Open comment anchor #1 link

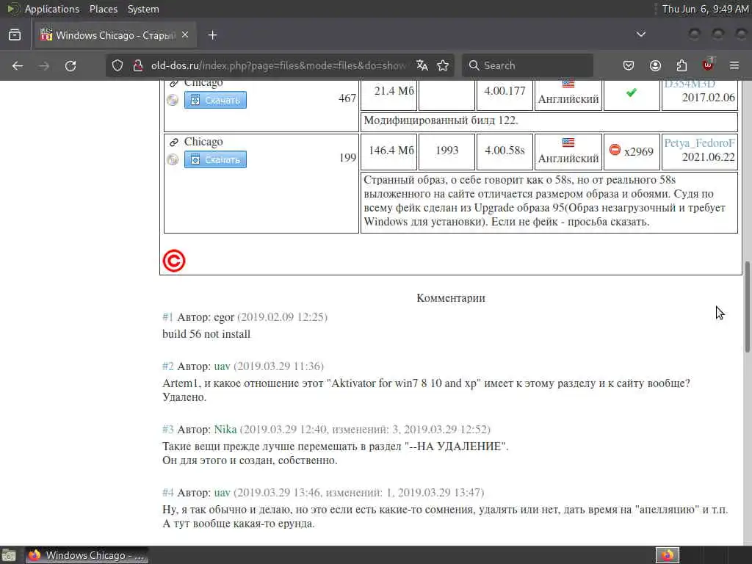[168, 317]
